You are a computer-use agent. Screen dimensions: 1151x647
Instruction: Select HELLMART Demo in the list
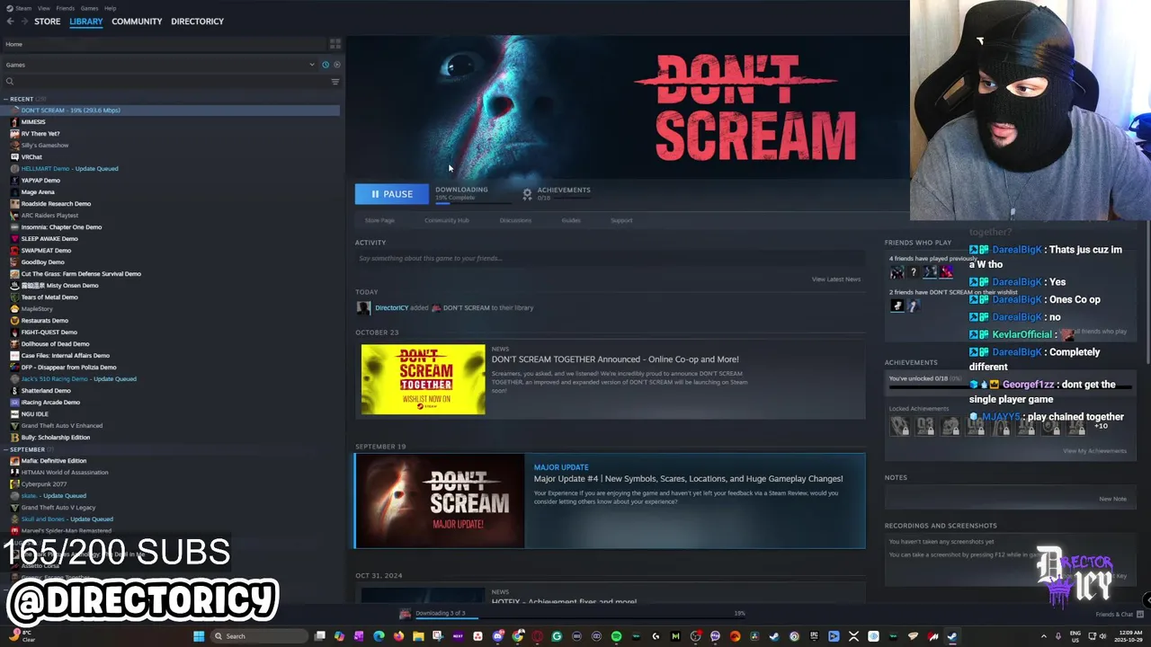(69, 169)
